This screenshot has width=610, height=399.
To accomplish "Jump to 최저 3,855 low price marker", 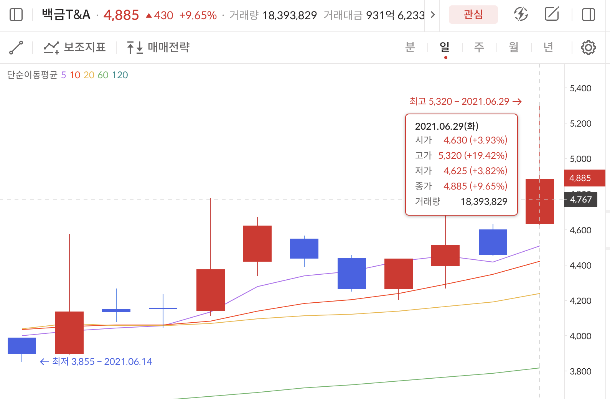I will pos(96,361).
